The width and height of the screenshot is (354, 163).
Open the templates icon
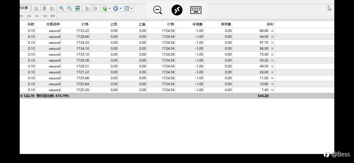tap(127, 8)
